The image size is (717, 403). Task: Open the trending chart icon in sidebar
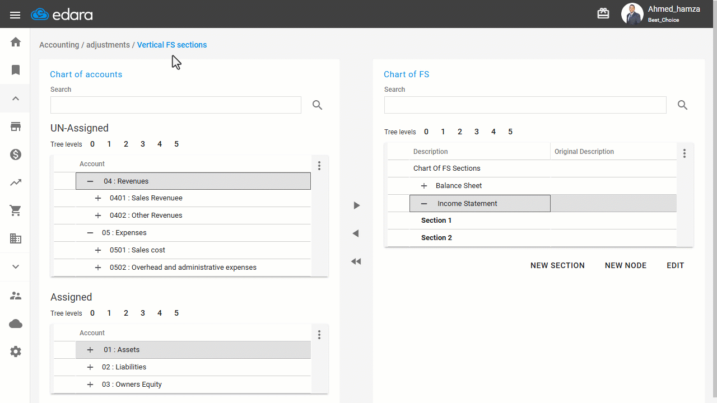16,182
